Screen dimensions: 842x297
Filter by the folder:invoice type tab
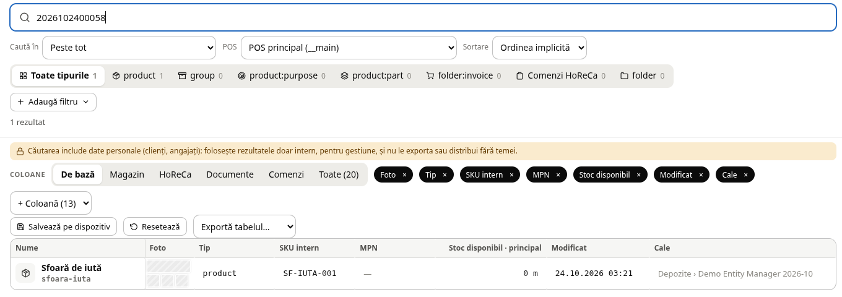463,75
